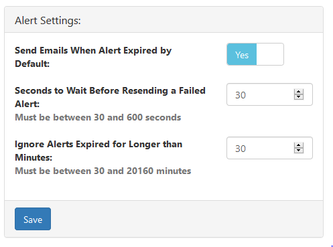The image size is (333, 247).
Task: Click the Ignore Alerts Expired for Longer label
Action: 98,151
